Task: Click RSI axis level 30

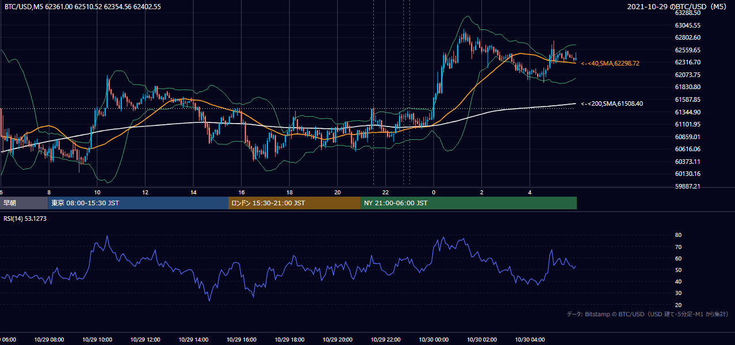Action: [678, 293]
